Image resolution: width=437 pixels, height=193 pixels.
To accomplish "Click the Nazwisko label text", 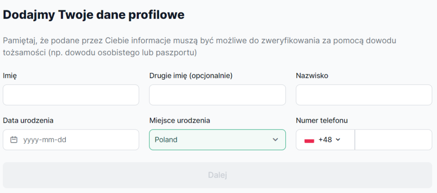I will click(312, 76).
